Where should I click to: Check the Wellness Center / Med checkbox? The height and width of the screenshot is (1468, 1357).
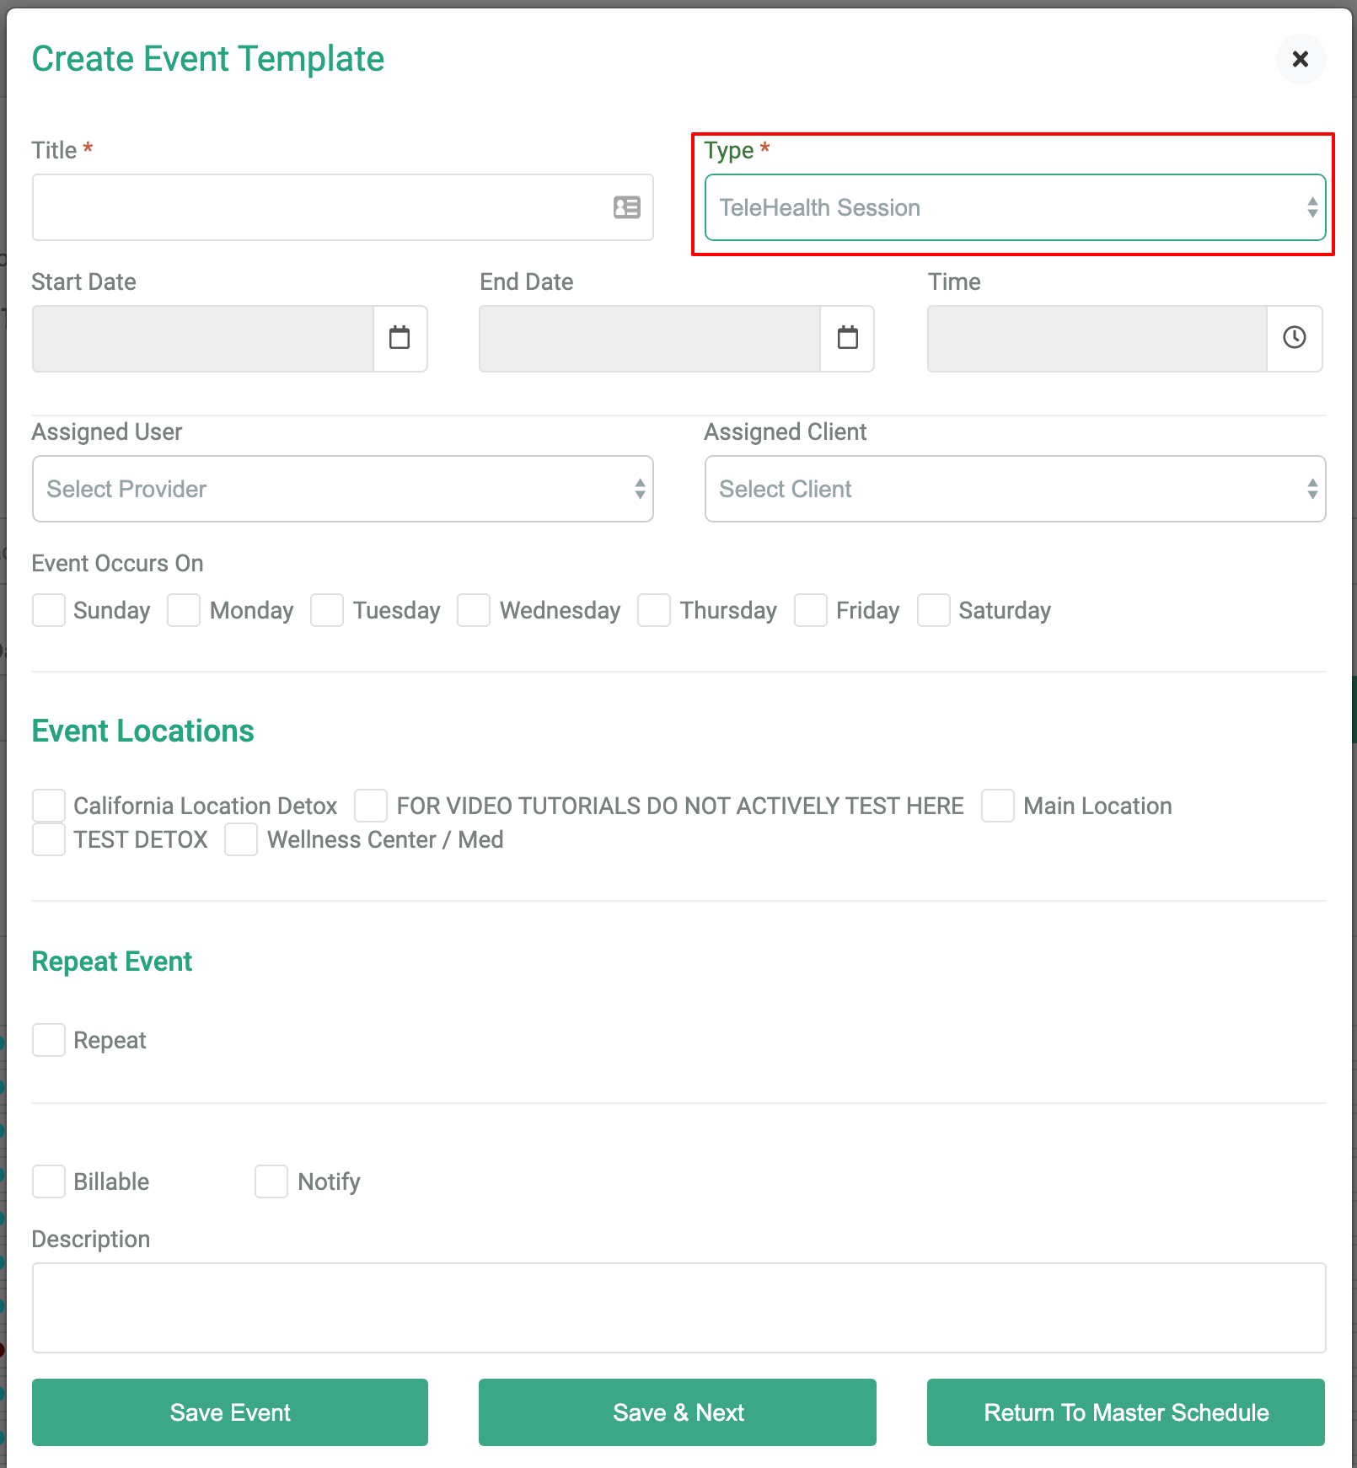click(241, 839)
